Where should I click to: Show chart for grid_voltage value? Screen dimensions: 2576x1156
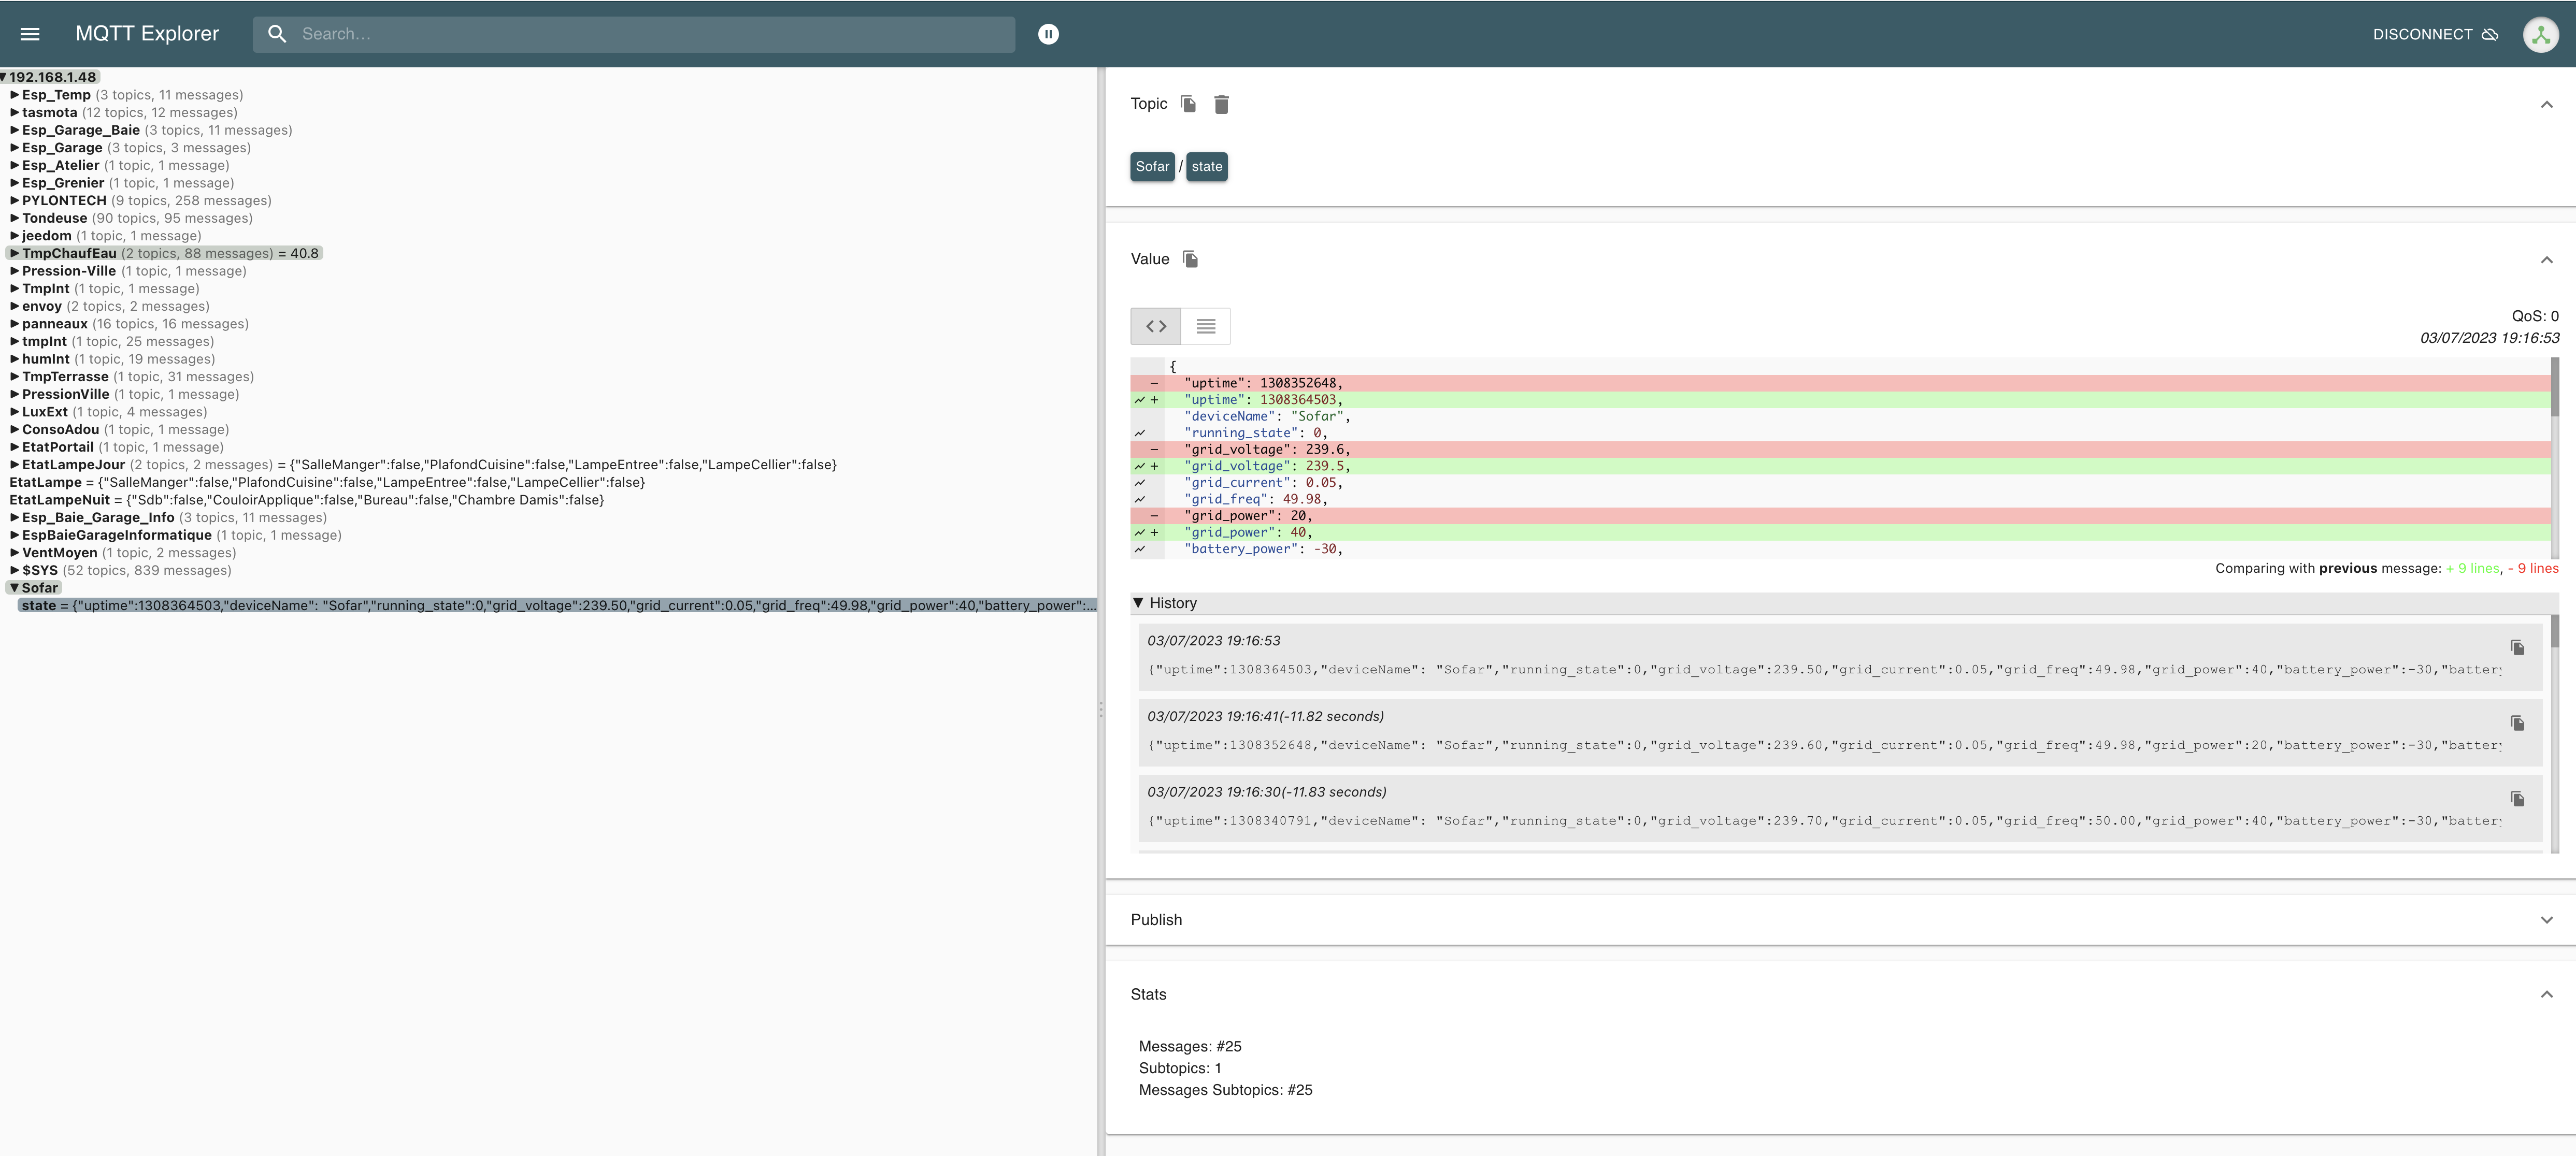pyautogui.click(x=1140, y=466)
